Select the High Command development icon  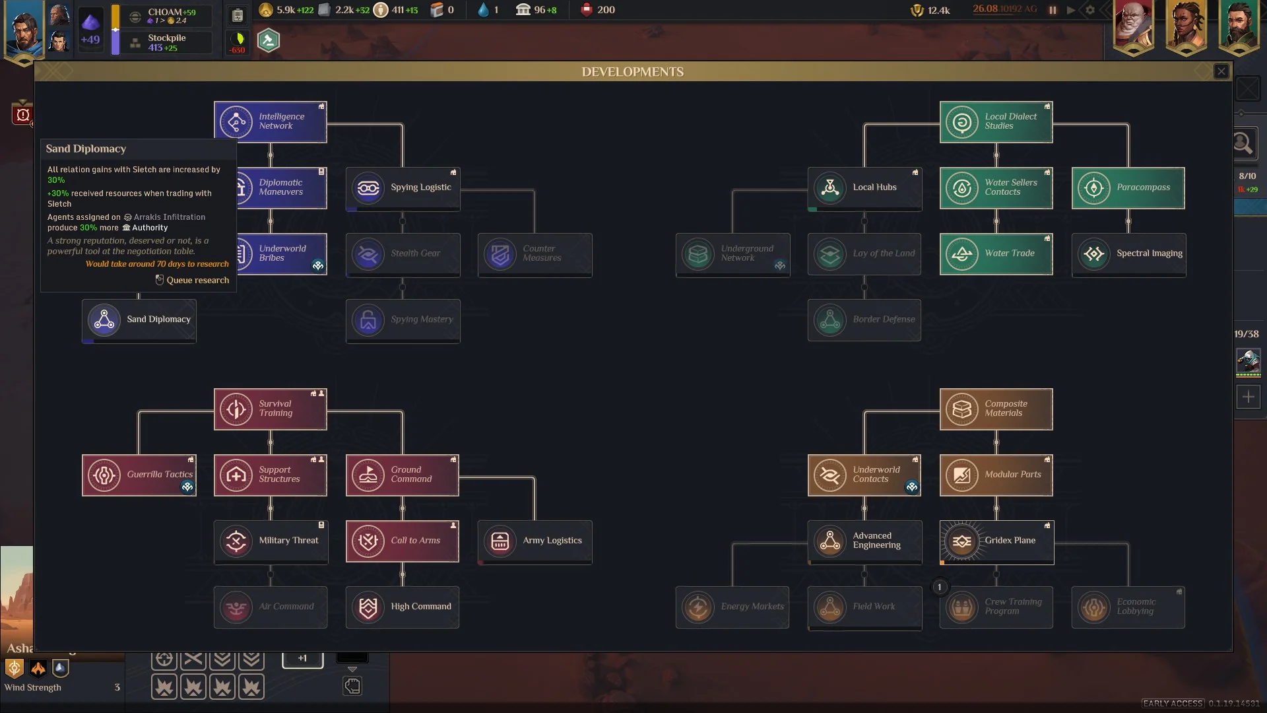(368, 607)
